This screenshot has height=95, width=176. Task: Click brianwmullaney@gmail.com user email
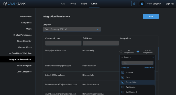click(x=58, y=66)
